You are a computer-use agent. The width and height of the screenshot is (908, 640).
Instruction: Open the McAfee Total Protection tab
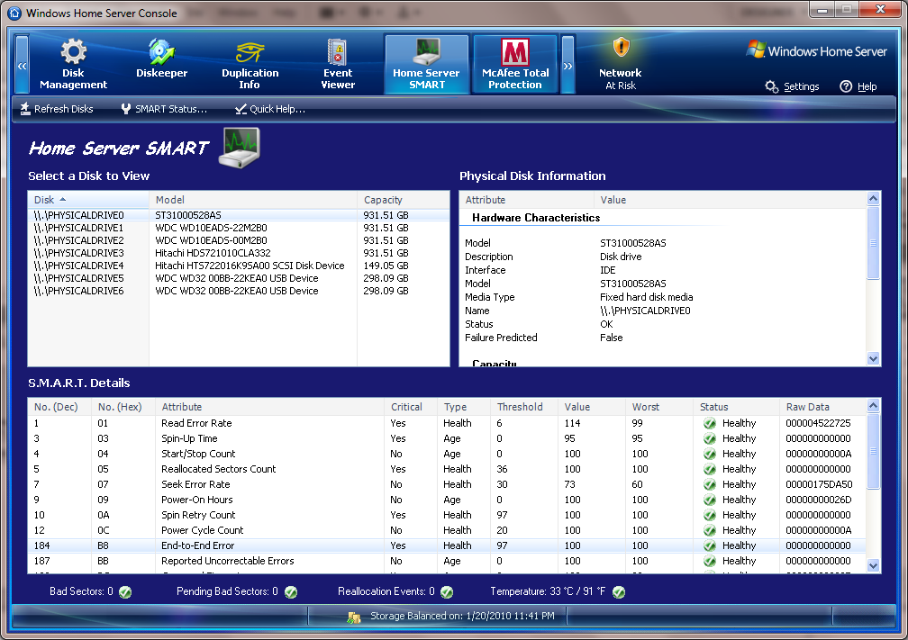[515, 64]
